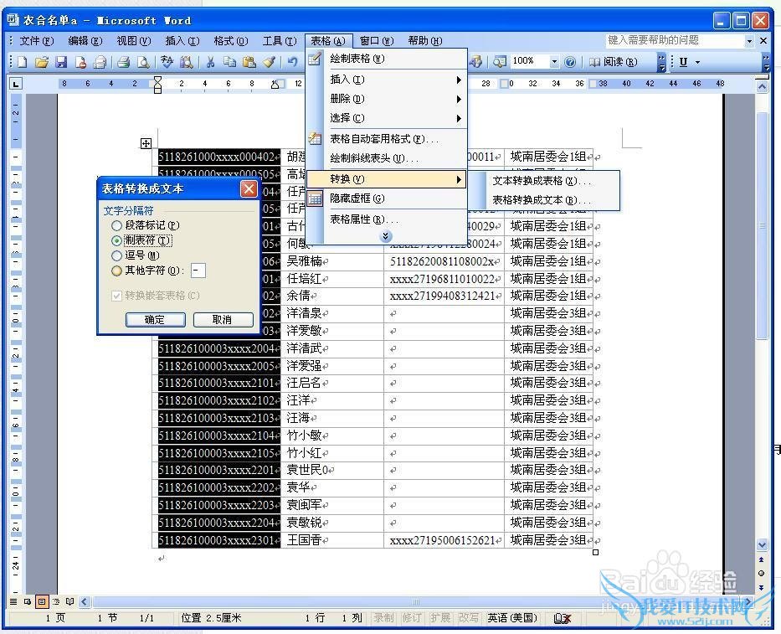781x634 pixels.
Task: Open 表格属性 table properties item
Action: (x=386, y=219)
